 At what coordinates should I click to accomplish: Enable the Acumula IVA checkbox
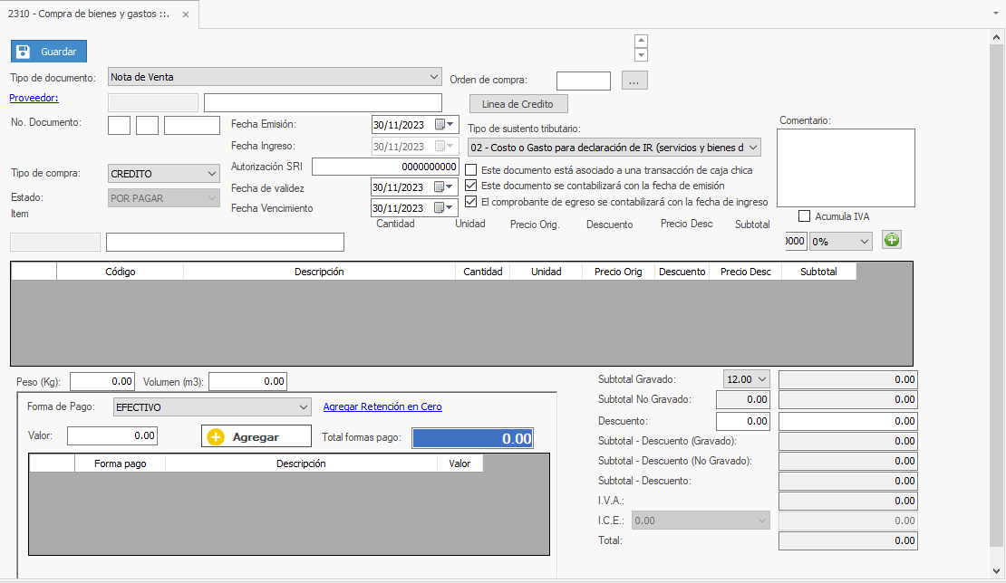(x=805, y=215)
